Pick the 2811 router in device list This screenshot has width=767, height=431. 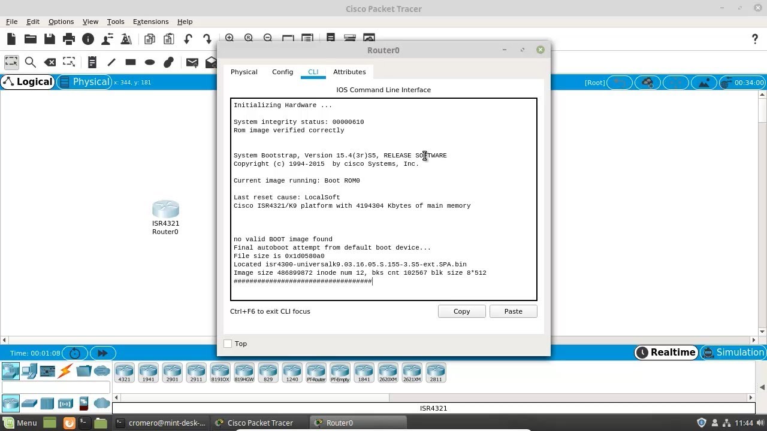(436, 372)
